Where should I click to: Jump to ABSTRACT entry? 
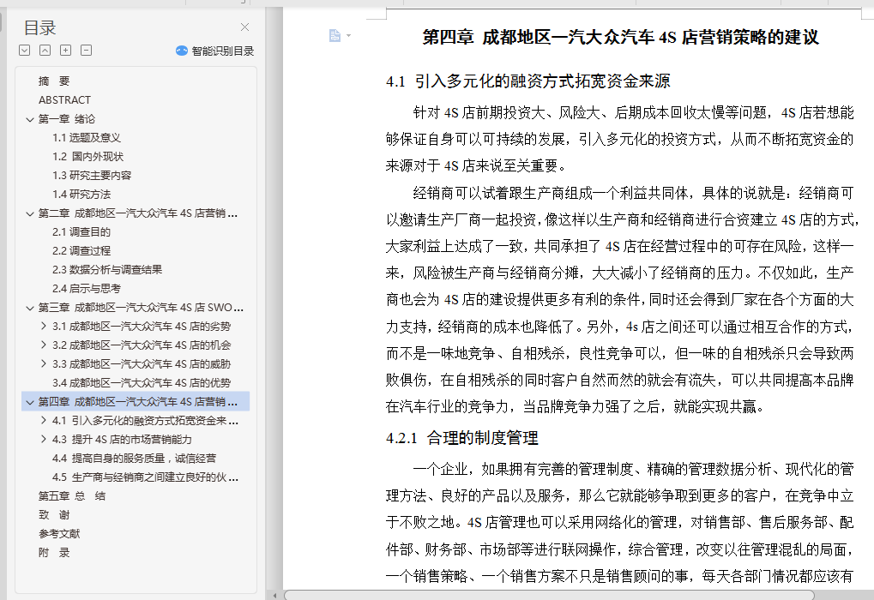pyautogui.click(x=64, y=100)
